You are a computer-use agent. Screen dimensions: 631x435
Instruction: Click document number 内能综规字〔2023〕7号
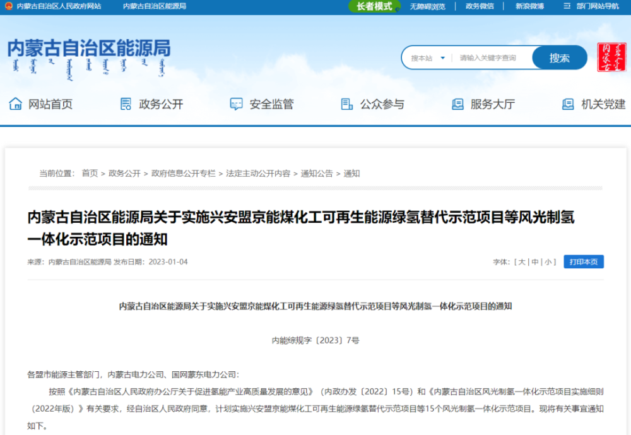pyautogui.click(x=315, y=340)
